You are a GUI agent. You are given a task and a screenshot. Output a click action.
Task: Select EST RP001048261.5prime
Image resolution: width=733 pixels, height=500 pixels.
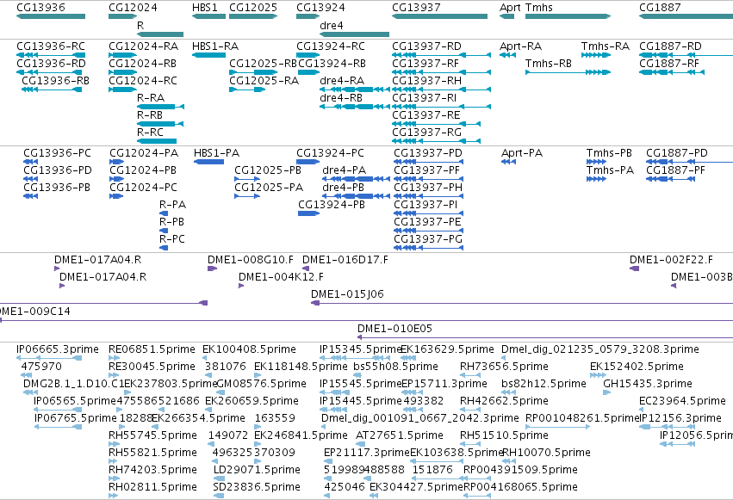pyautogui.click(x=582, y=418)
